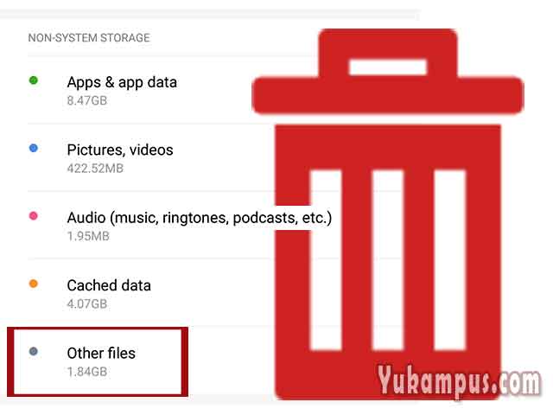This screenshot has width=553, height=415.
Task: Select the Cached data entry
Action: point(109,285)
